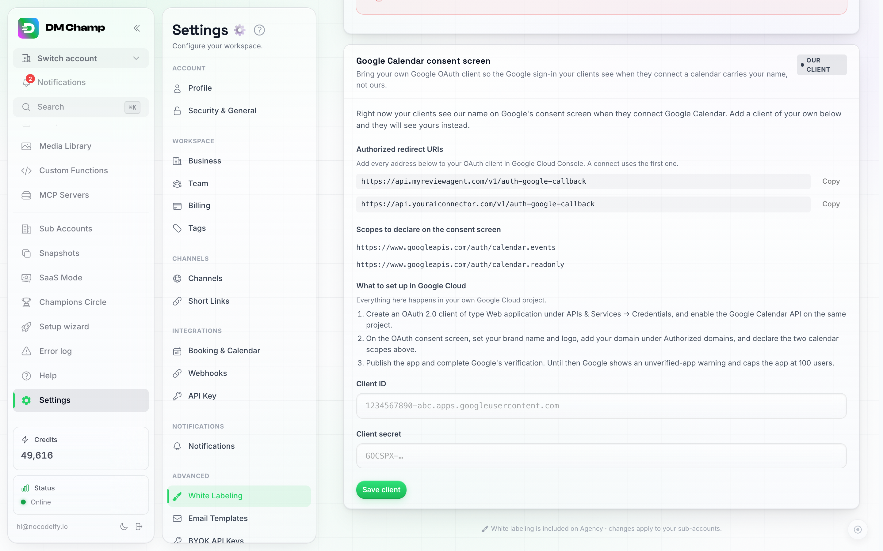Click the log out icon
This screenshot has width=883, height=551.
pos(139,527)
